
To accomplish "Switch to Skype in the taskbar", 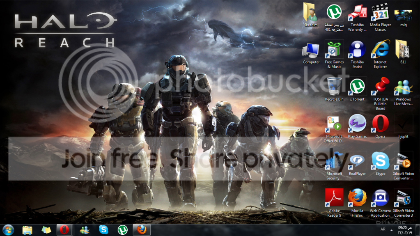I will [103, 230].
